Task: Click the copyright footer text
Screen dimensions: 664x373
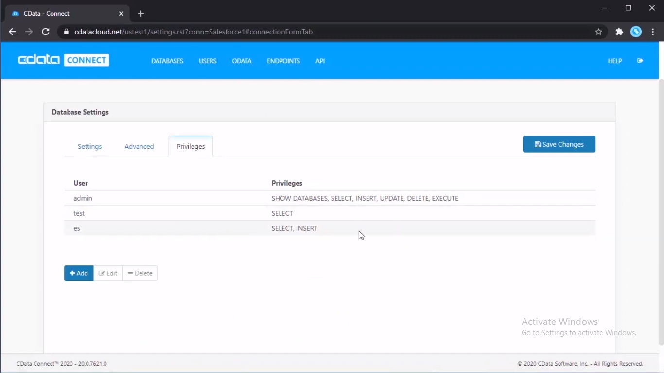Action: 580,363
